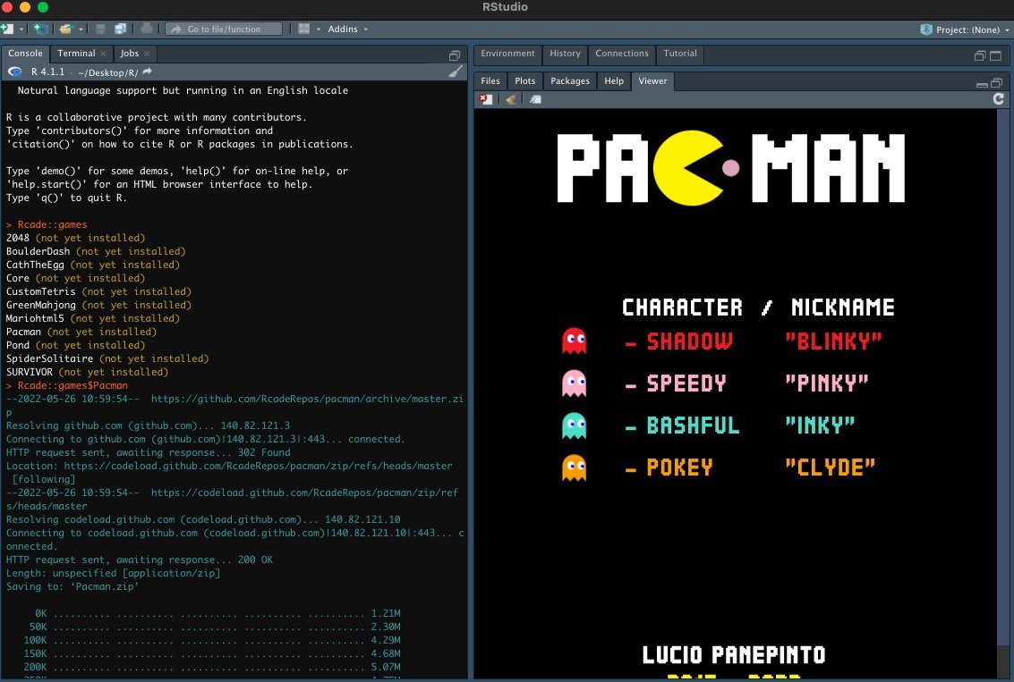Click the pink Pinky ghost icon
This screenshot has height=682, width=1014.
(575, 383)
